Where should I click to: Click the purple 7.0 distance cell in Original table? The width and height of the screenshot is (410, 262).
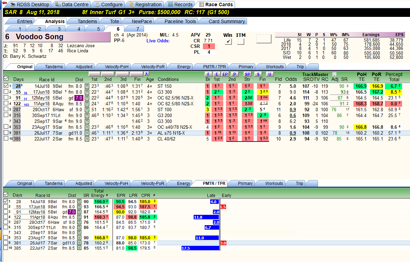point(79,98)
